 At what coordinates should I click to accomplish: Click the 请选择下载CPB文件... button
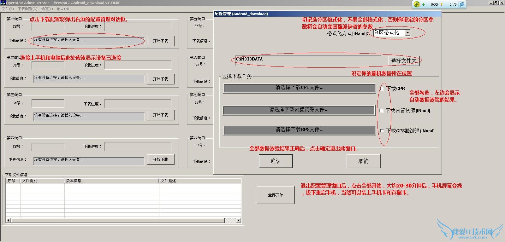pyautogui.click(x=299, y=88)
